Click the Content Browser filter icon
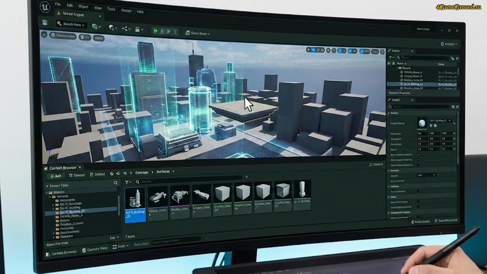487x274 pixels. (128, 182)
